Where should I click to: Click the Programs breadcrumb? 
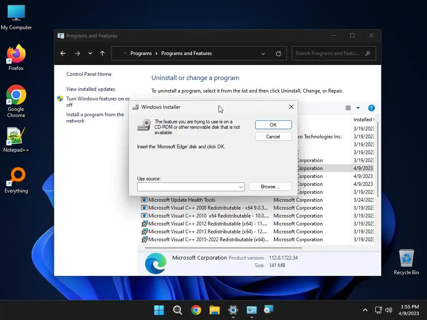pyautogui.click(x=141, y=53)
